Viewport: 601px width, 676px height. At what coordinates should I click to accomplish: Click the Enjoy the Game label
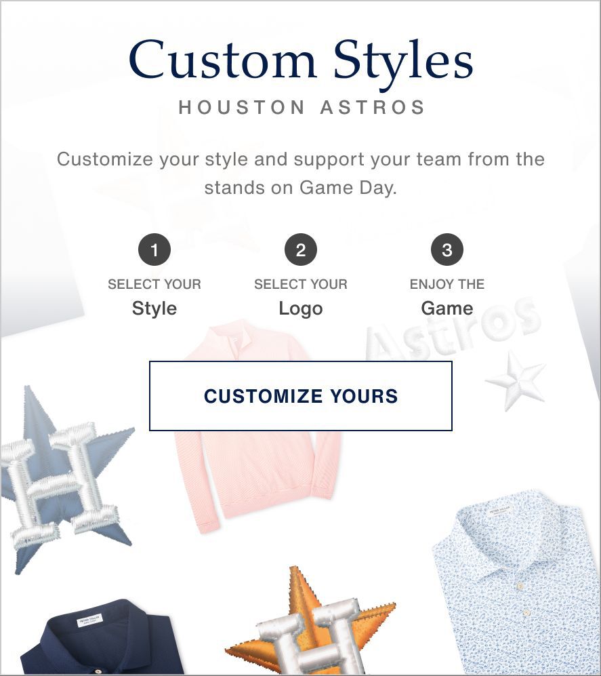coord(447,296)
